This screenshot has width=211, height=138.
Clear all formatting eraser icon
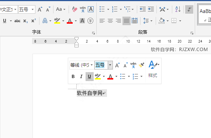click(x=75, y=9)
